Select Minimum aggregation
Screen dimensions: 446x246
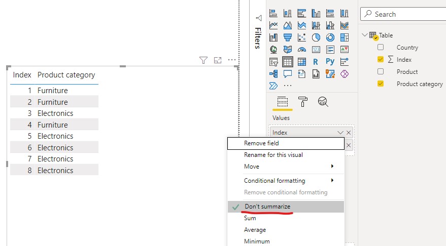pos(286,241)
